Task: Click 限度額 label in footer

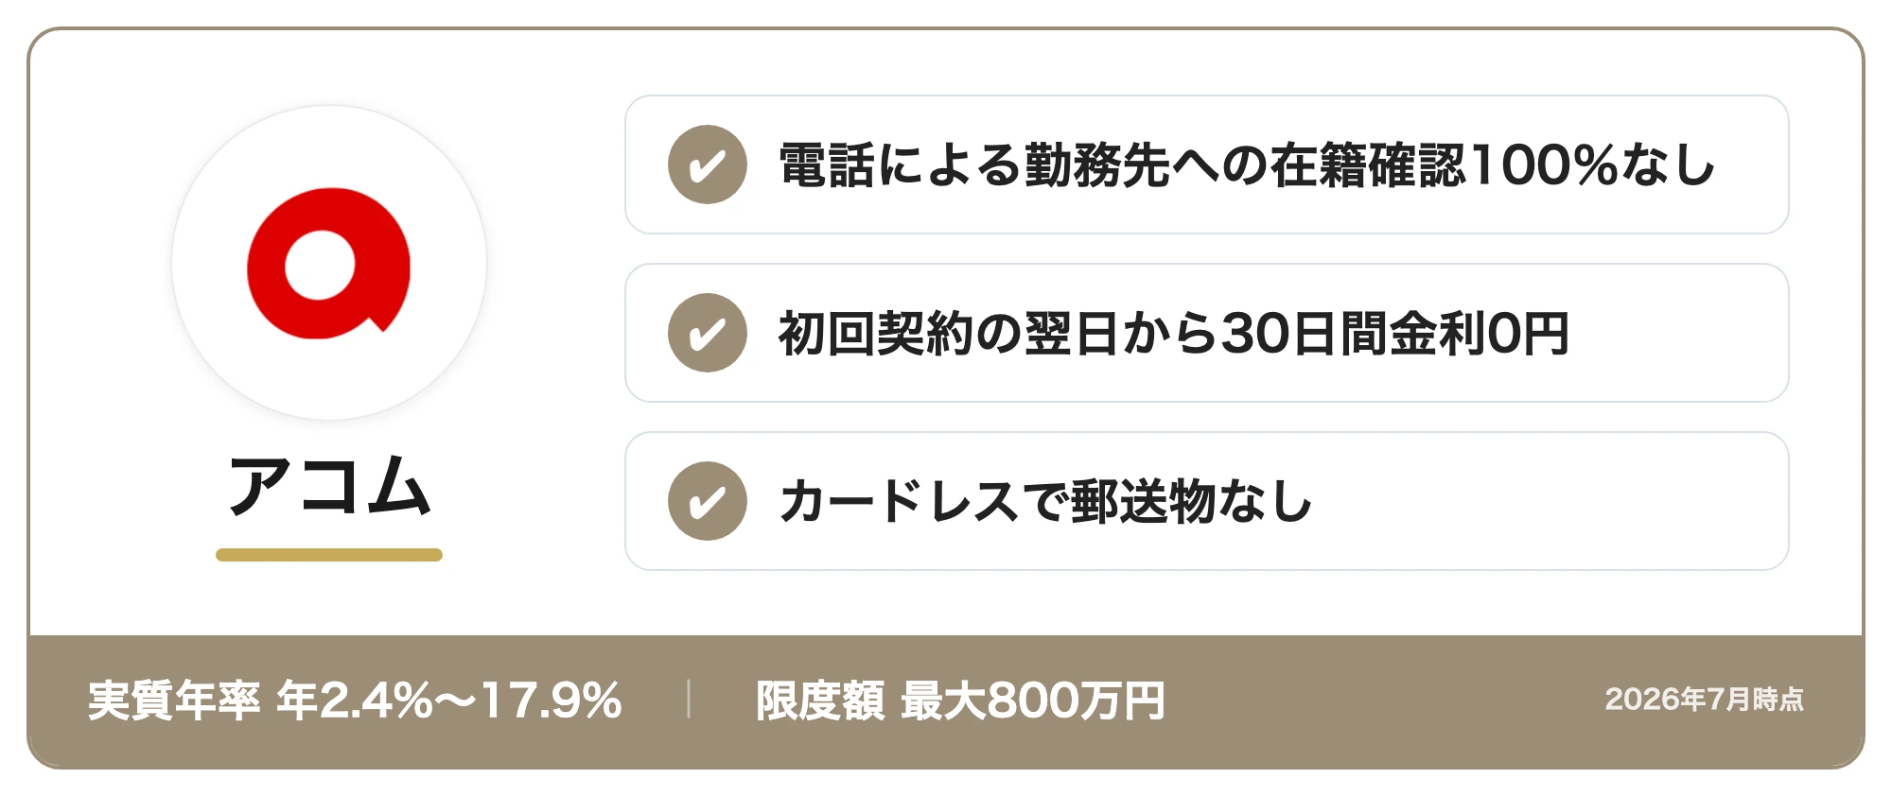Action: point(820,701)
